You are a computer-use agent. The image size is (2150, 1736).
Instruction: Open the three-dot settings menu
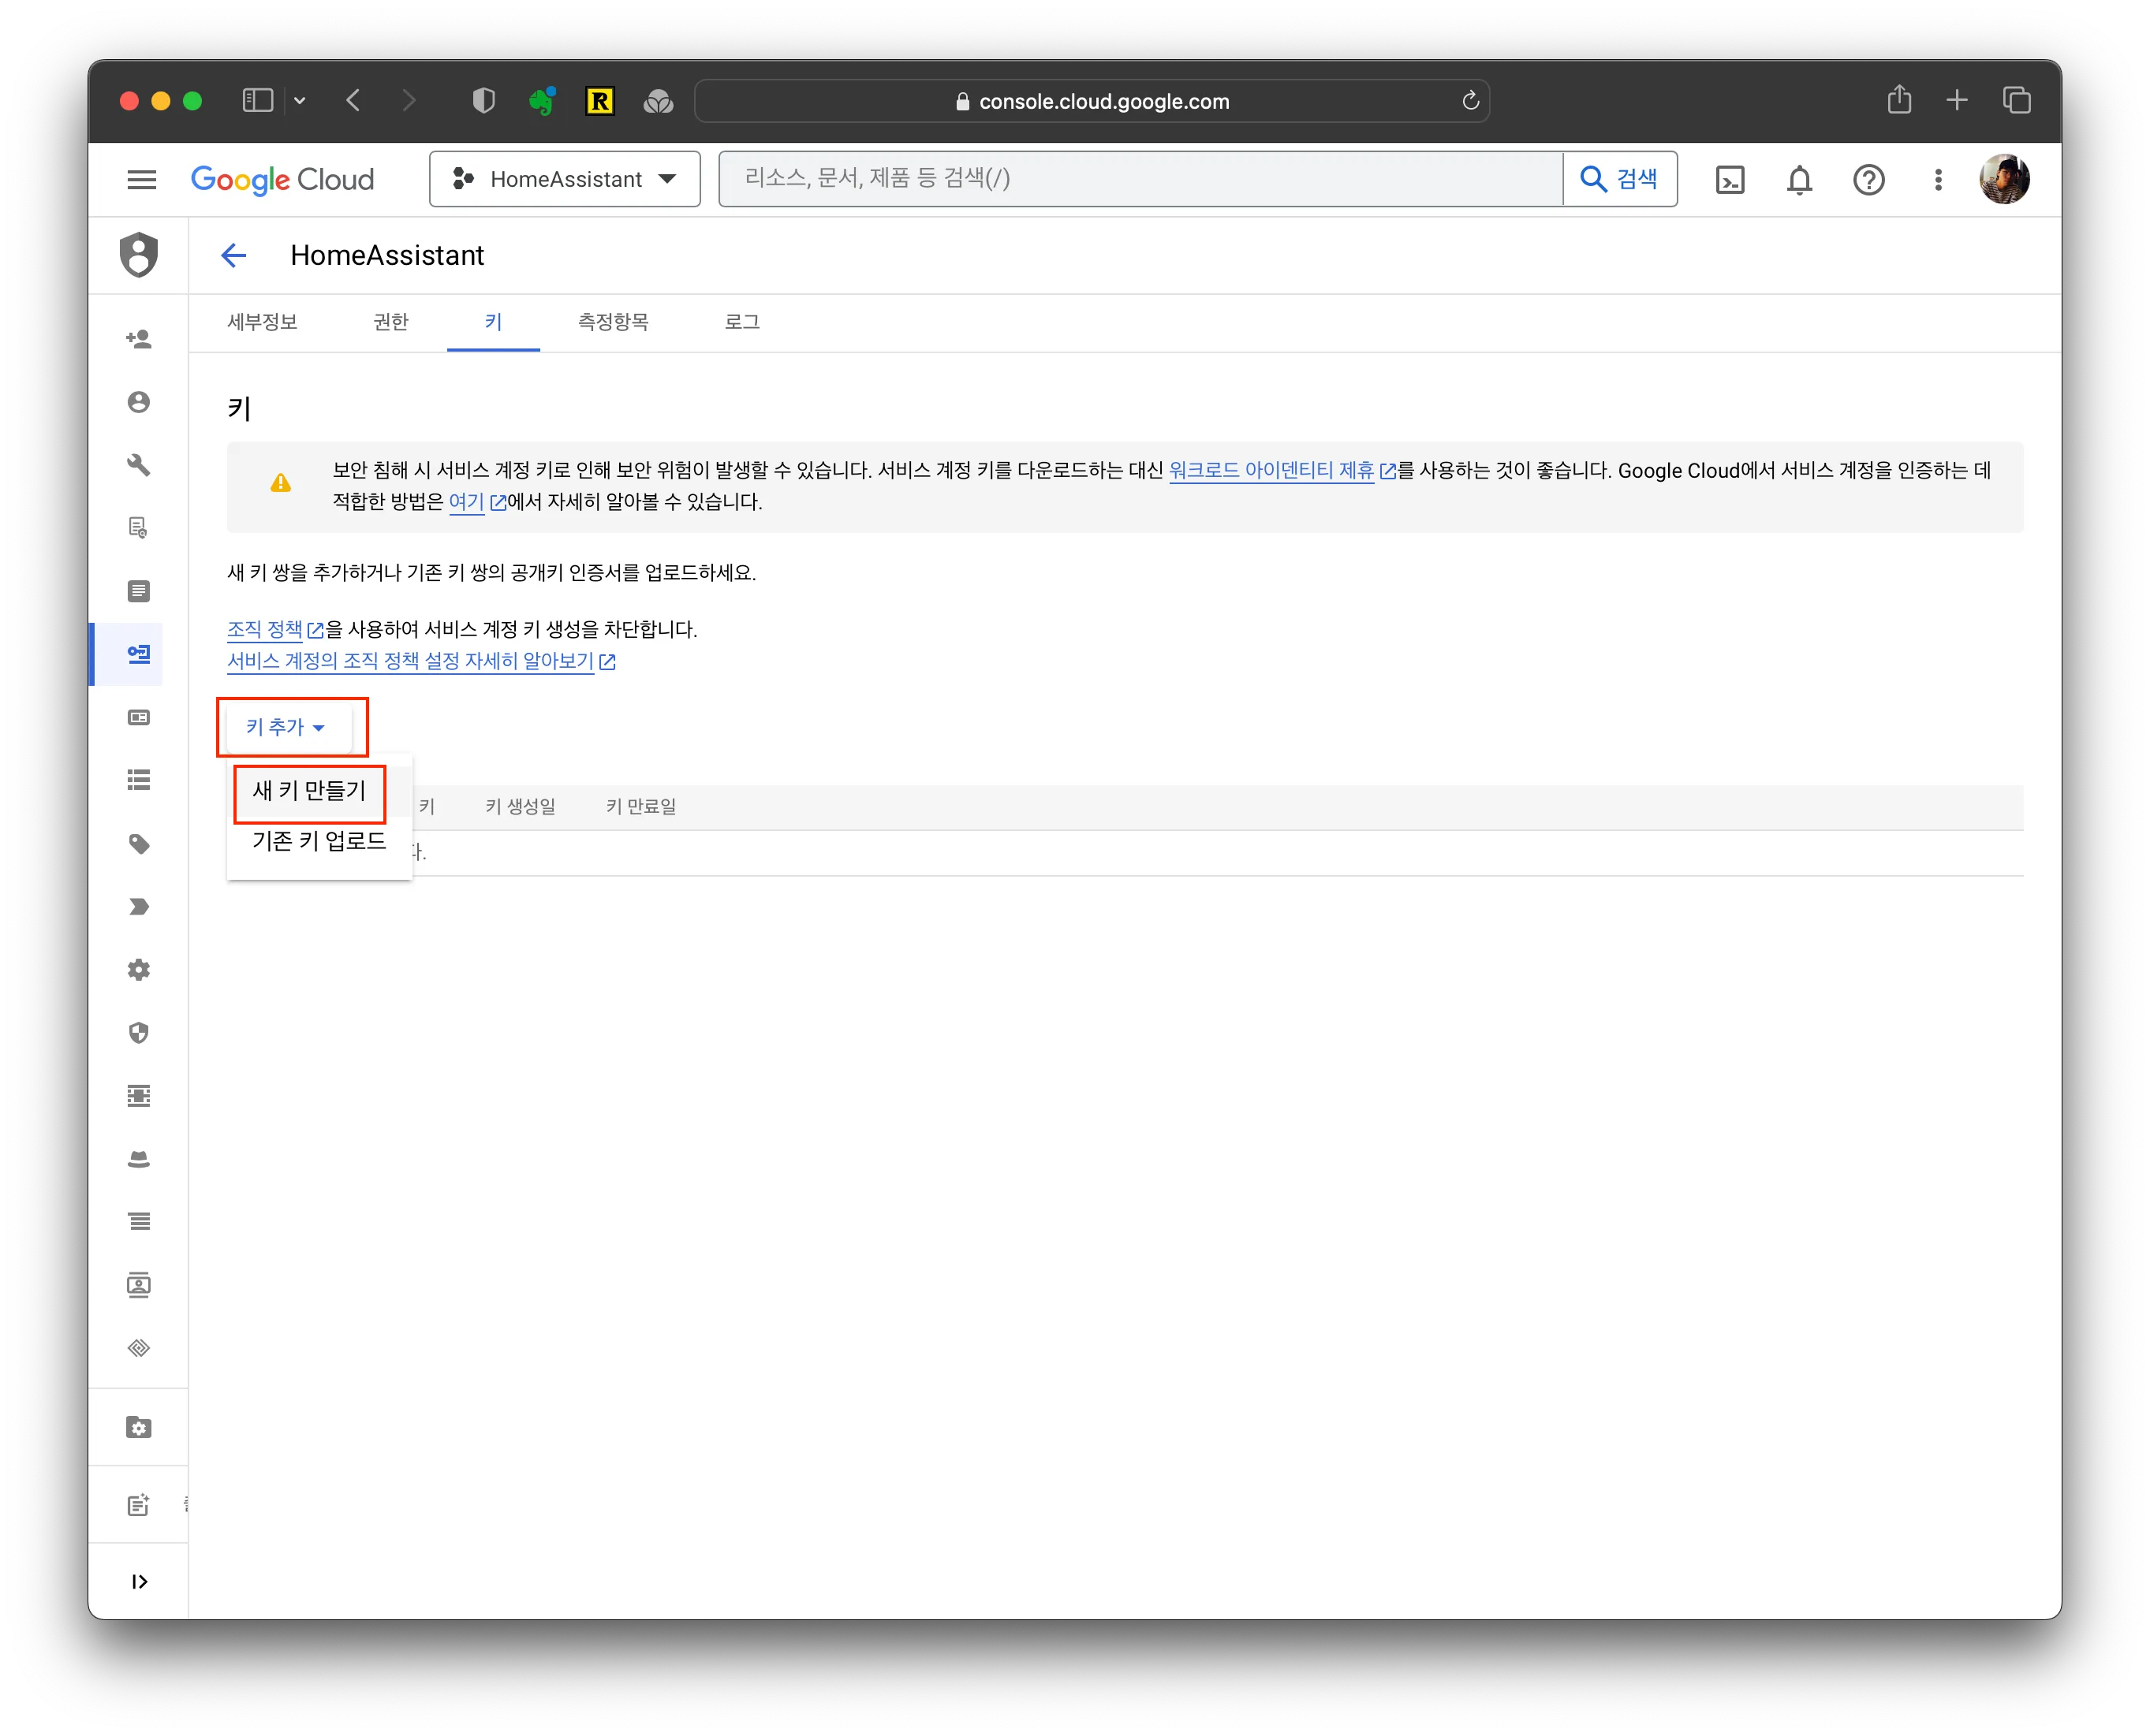1937,180
